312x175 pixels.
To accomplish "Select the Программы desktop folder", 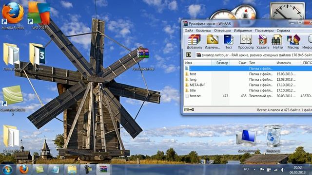I will [x=13, y=56].
